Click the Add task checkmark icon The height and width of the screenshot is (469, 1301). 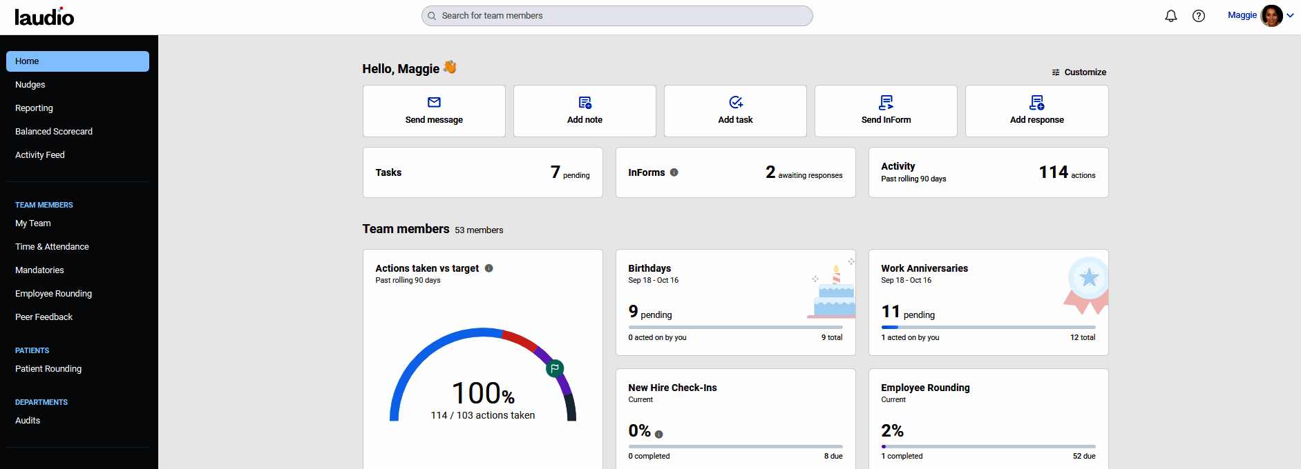[736, 103]
